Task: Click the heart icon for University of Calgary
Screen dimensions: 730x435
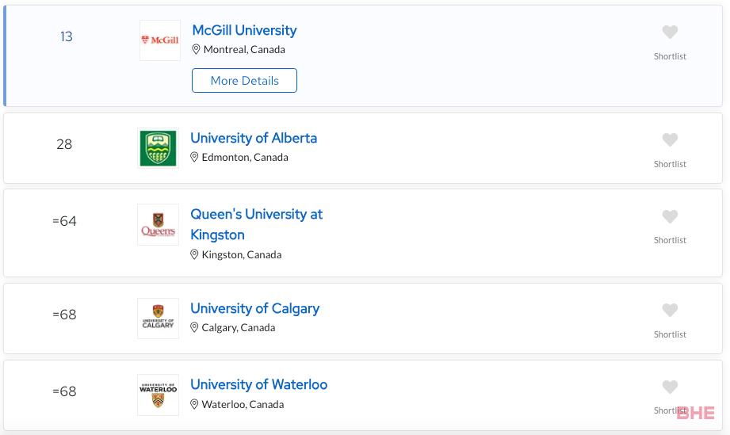Action: pyautogui.click(x=670, y=310)
